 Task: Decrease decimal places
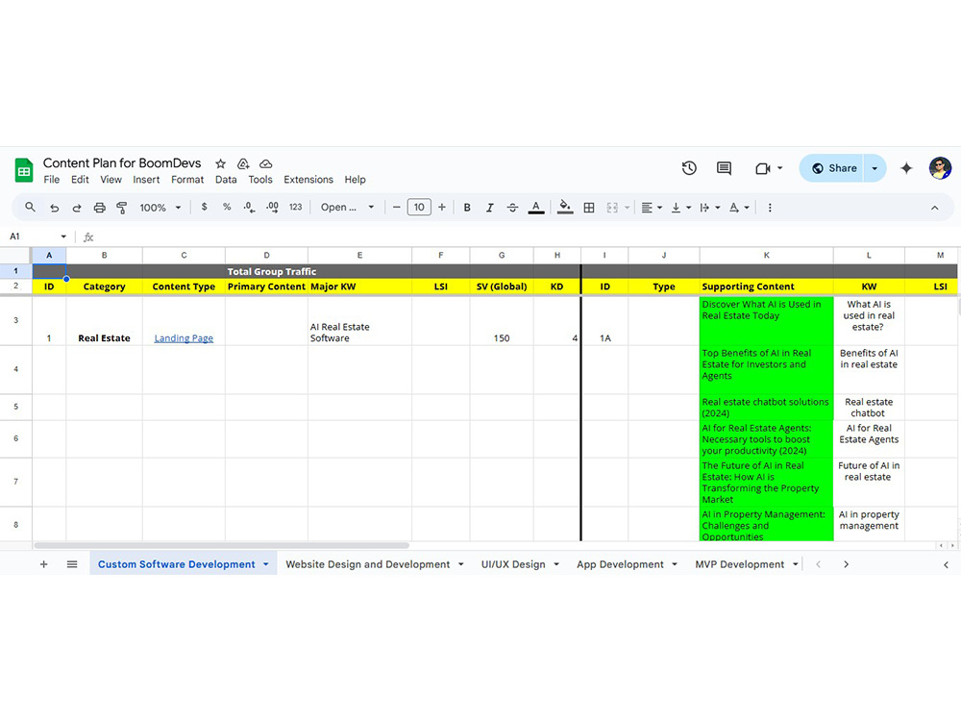pos(249,208)
